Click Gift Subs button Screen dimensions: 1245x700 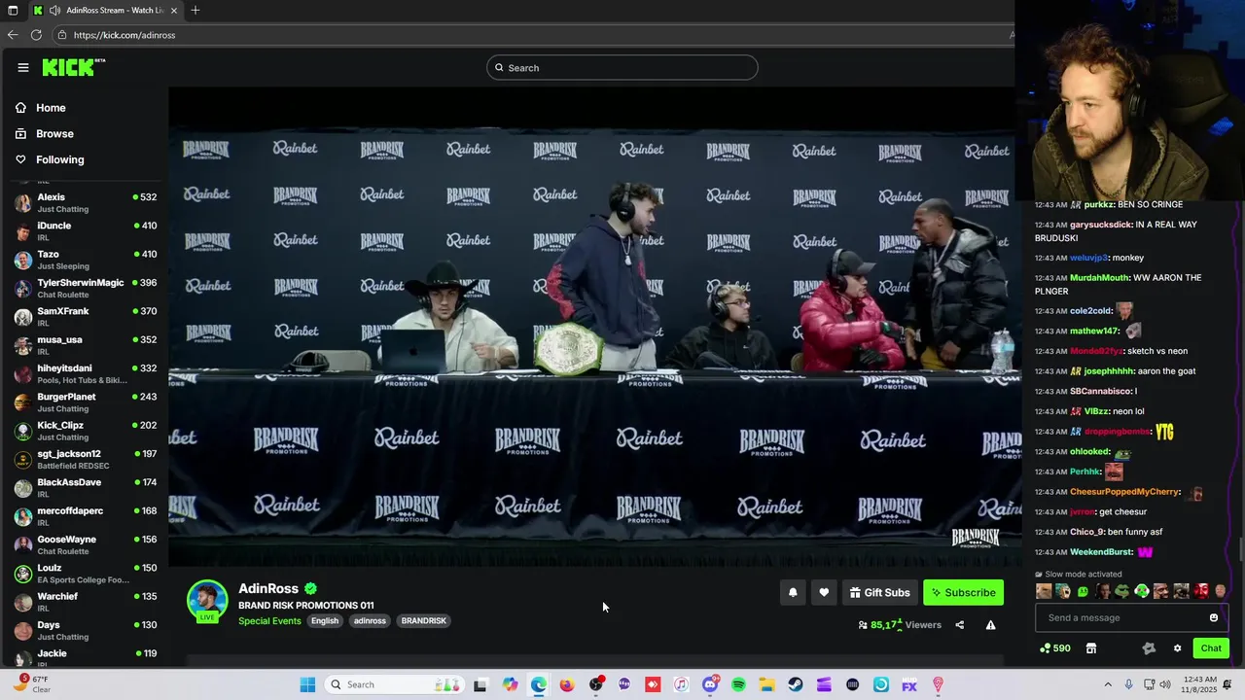880,592
